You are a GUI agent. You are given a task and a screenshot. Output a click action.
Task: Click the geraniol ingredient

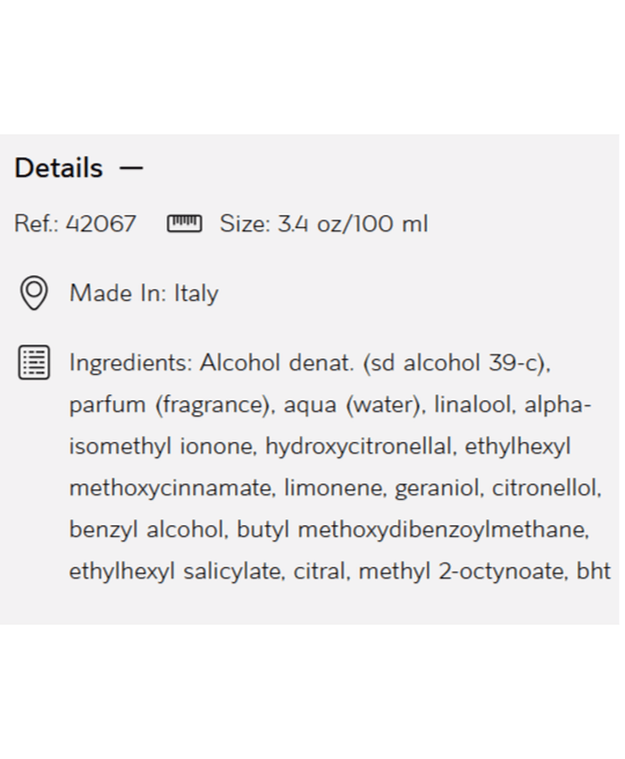(438, 488)
